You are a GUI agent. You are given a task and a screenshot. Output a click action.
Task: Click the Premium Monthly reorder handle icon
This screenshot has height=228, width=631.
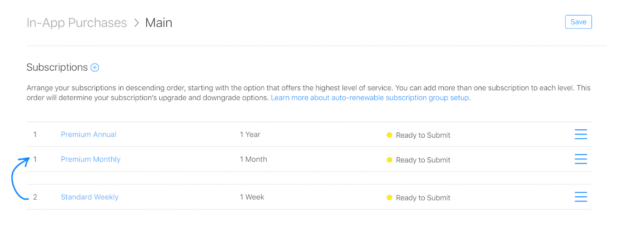coord(580,159)
